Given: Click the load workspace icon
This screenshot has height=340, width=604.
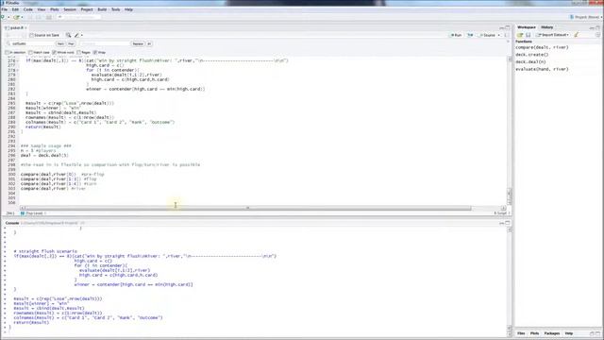Looking at the screenshot, I should tap(520, 35).
